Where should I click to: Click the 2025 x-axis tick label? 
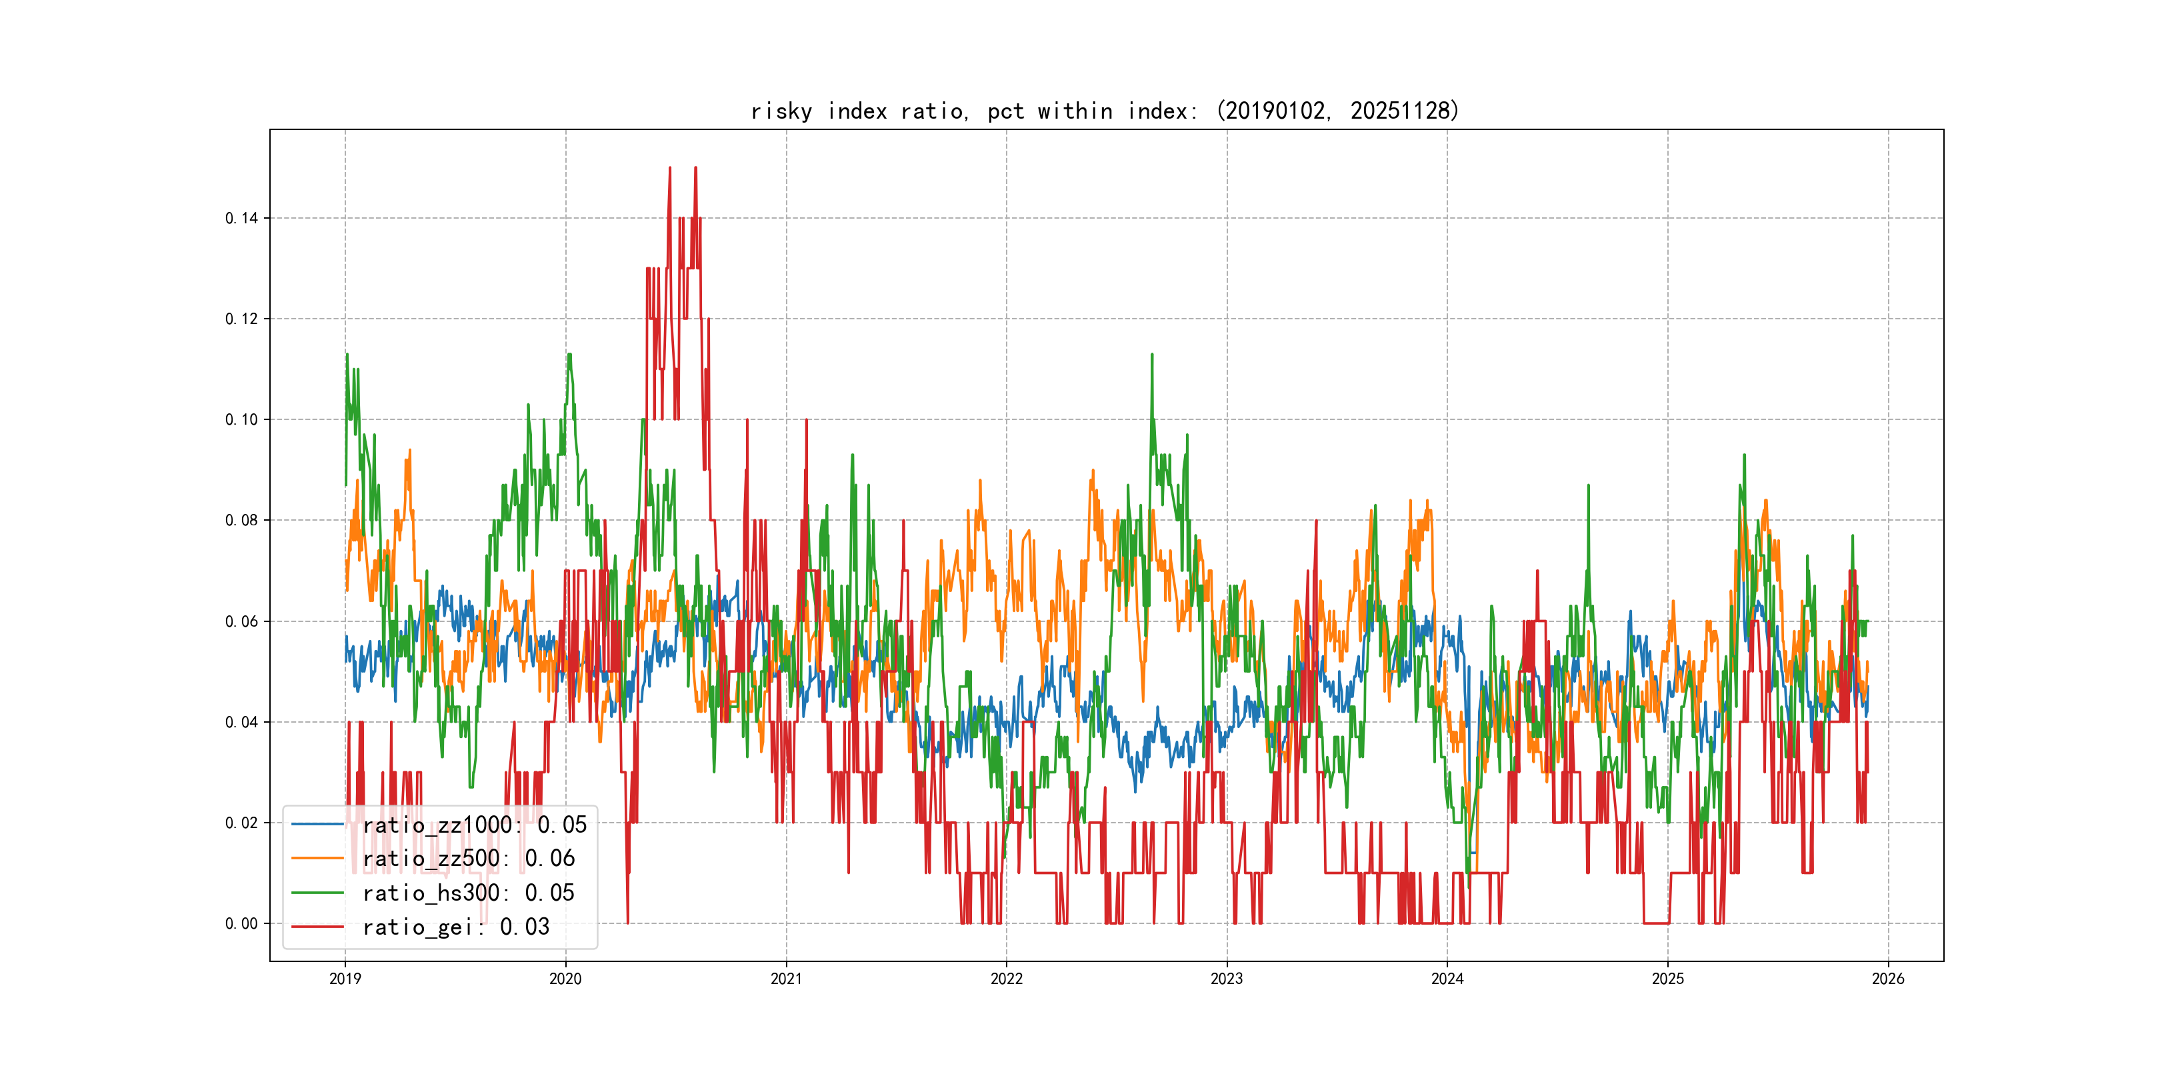pyautogui.click(x=1668, y=979)
